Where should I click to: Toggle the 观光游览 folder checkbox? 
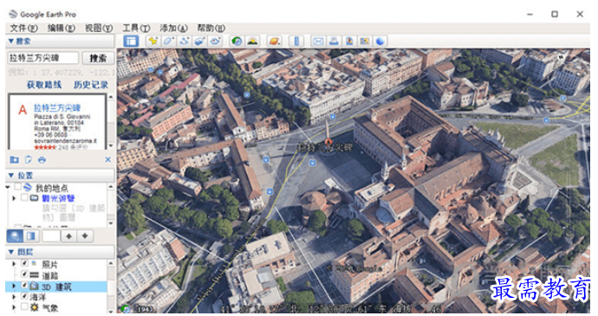pos(24,197)
